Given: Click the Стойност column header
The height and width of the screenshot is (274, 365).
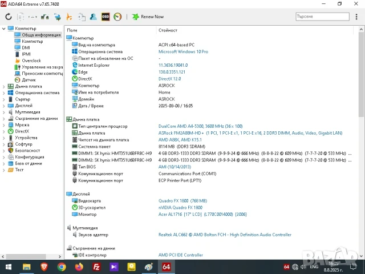Looking at the screenshot, I should coord(168,30).
